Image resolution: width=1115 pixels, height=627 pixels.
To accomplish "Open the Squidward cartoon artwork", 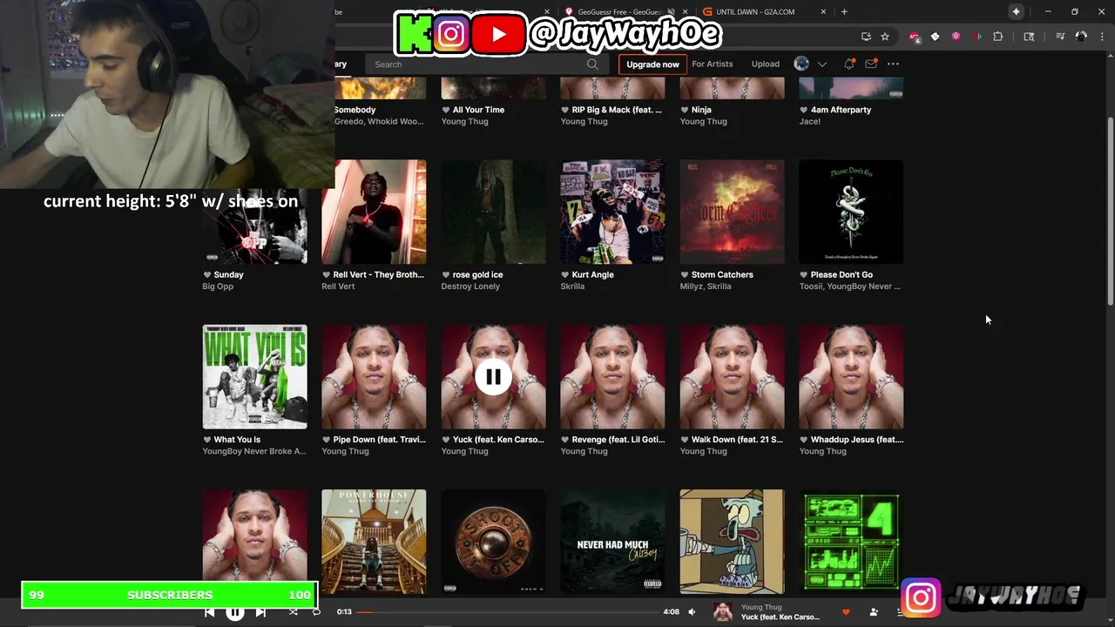I will point(732,542).
